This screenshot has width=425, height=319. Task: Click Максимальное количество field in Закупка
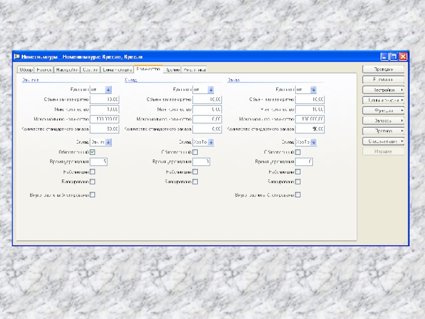click(104, 119)
